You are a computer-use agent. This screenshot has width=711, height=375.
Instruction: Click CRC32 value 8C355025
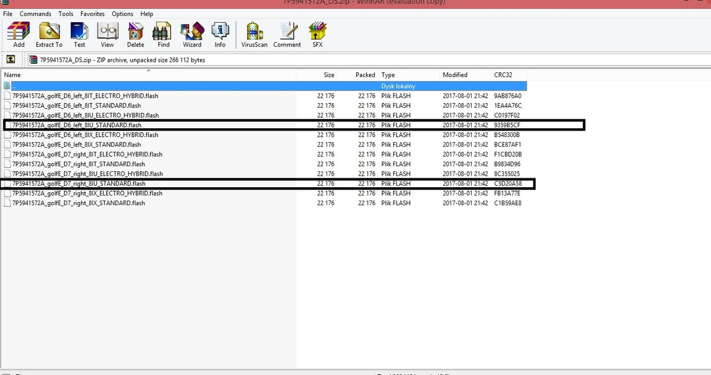(x=507, y=174)
